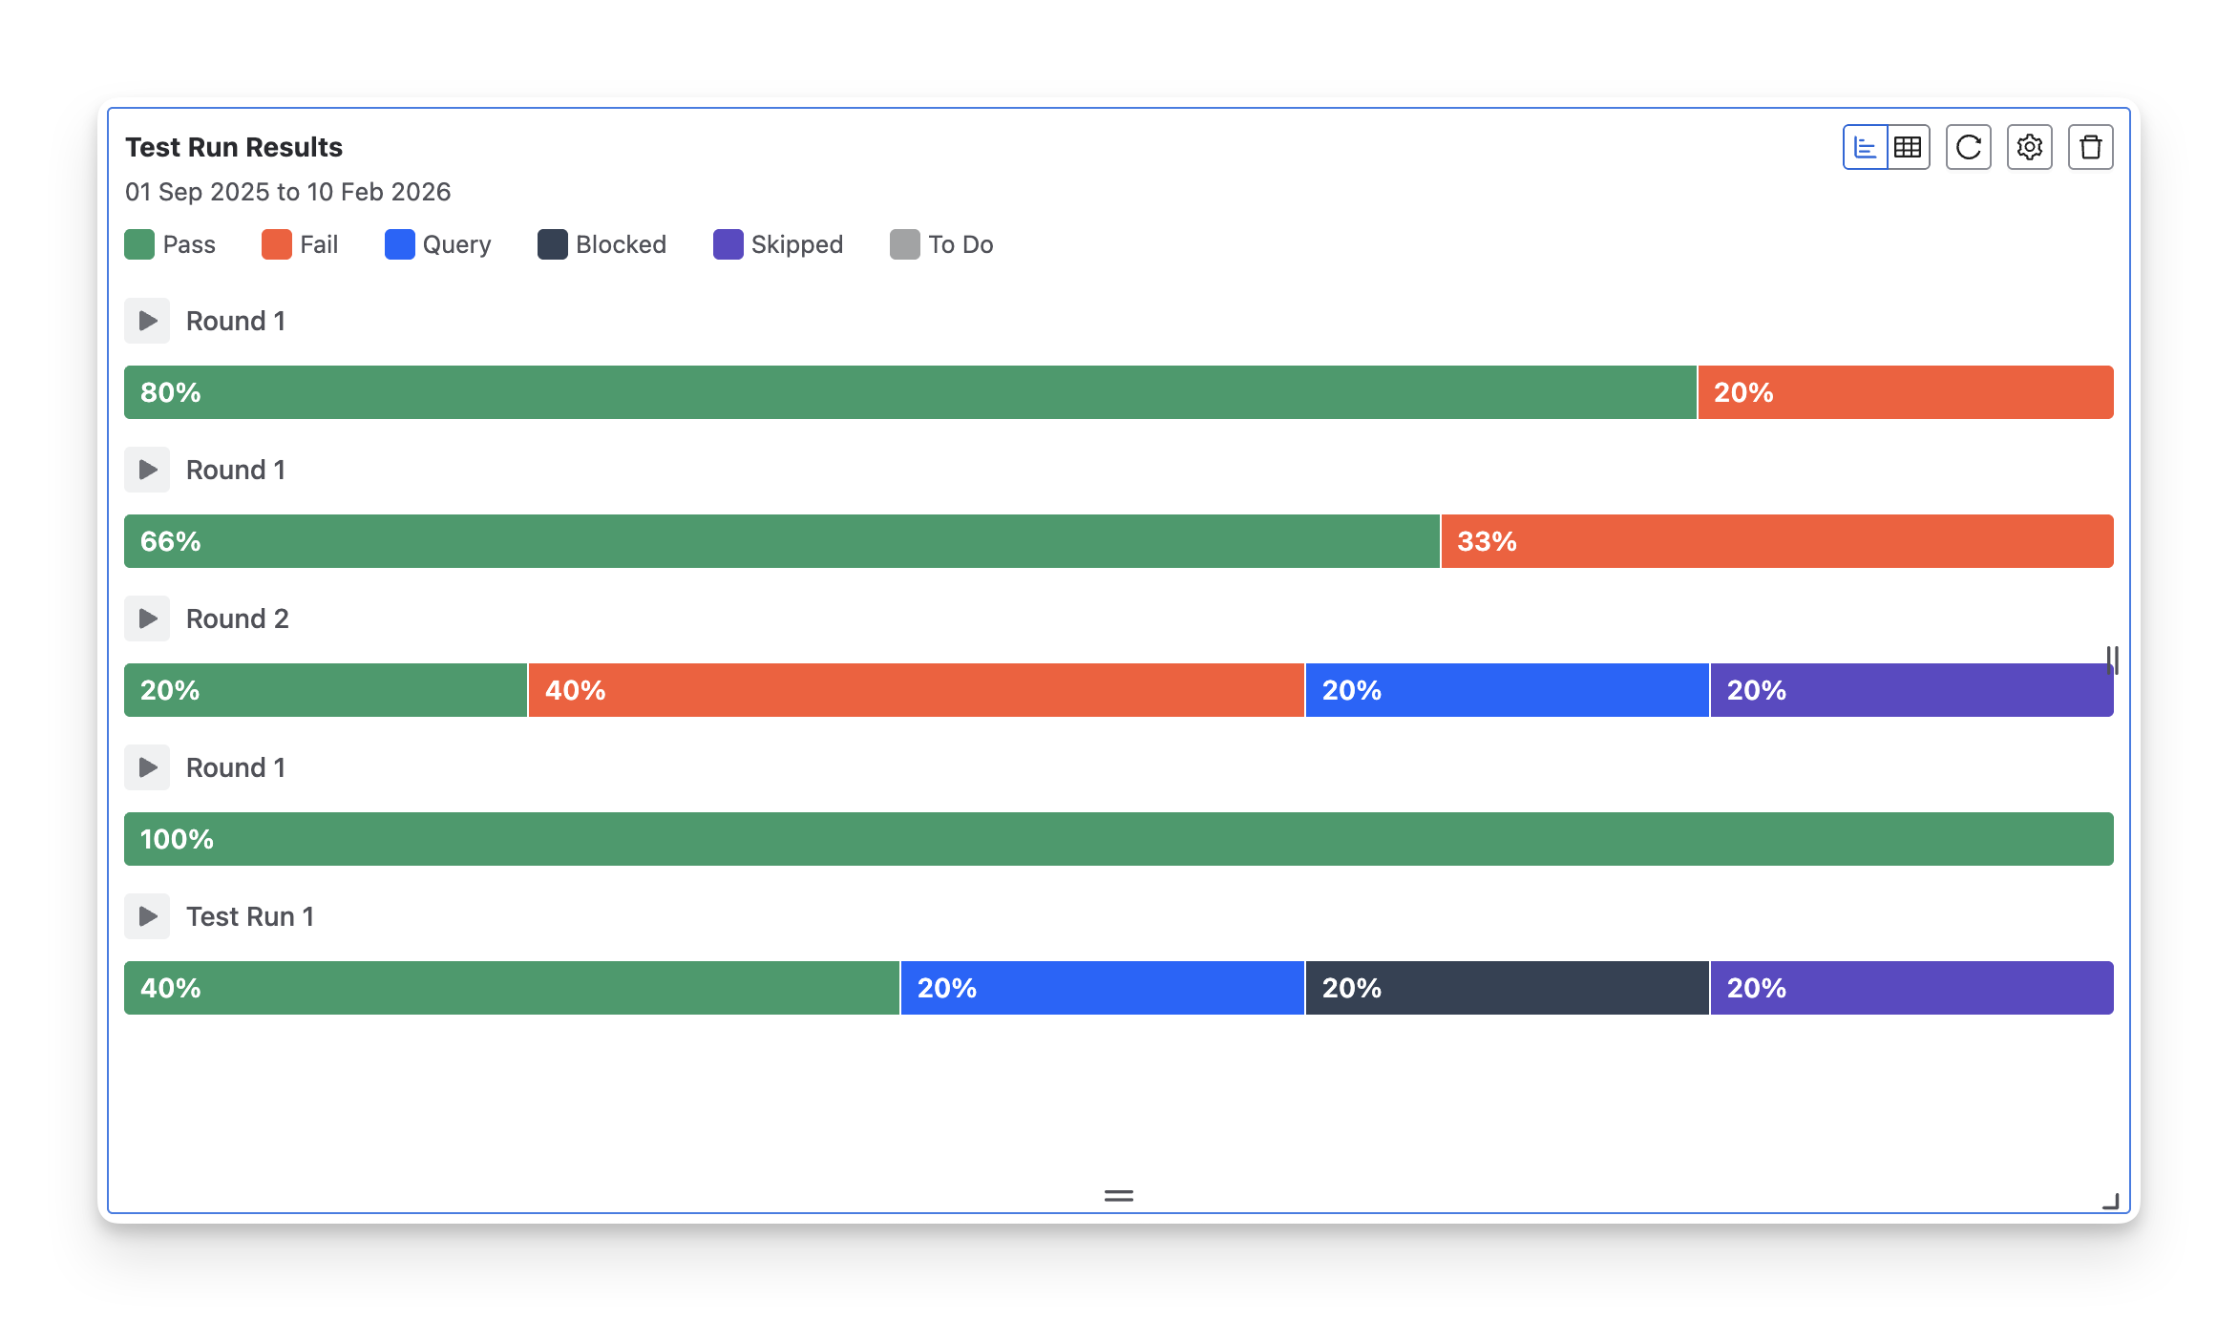Open widget settings gear
Screen dimensions: 2238x1321
pyautogui.click(x=2030, y=147)
